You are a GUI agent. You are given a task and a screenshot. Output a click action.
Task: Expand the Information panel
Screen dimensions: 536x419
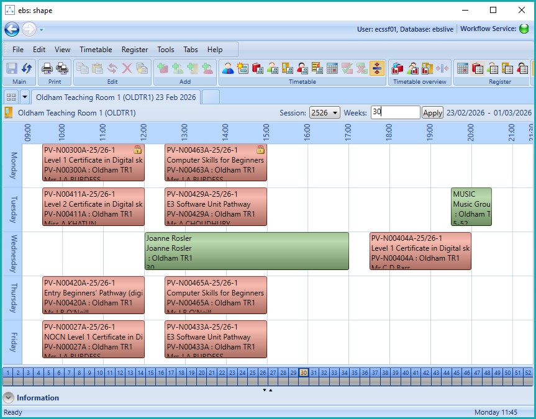click(9, 398)
